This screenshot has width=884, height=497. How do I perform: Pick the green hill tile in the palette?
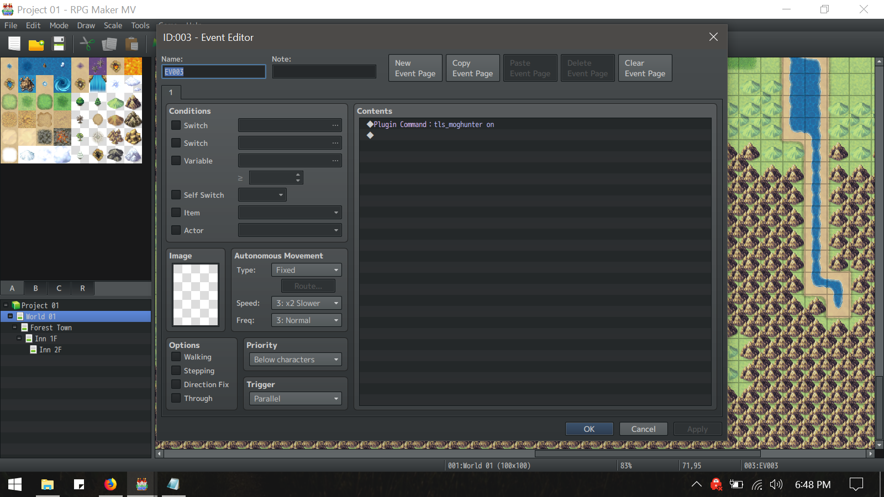tap(115, 102)
